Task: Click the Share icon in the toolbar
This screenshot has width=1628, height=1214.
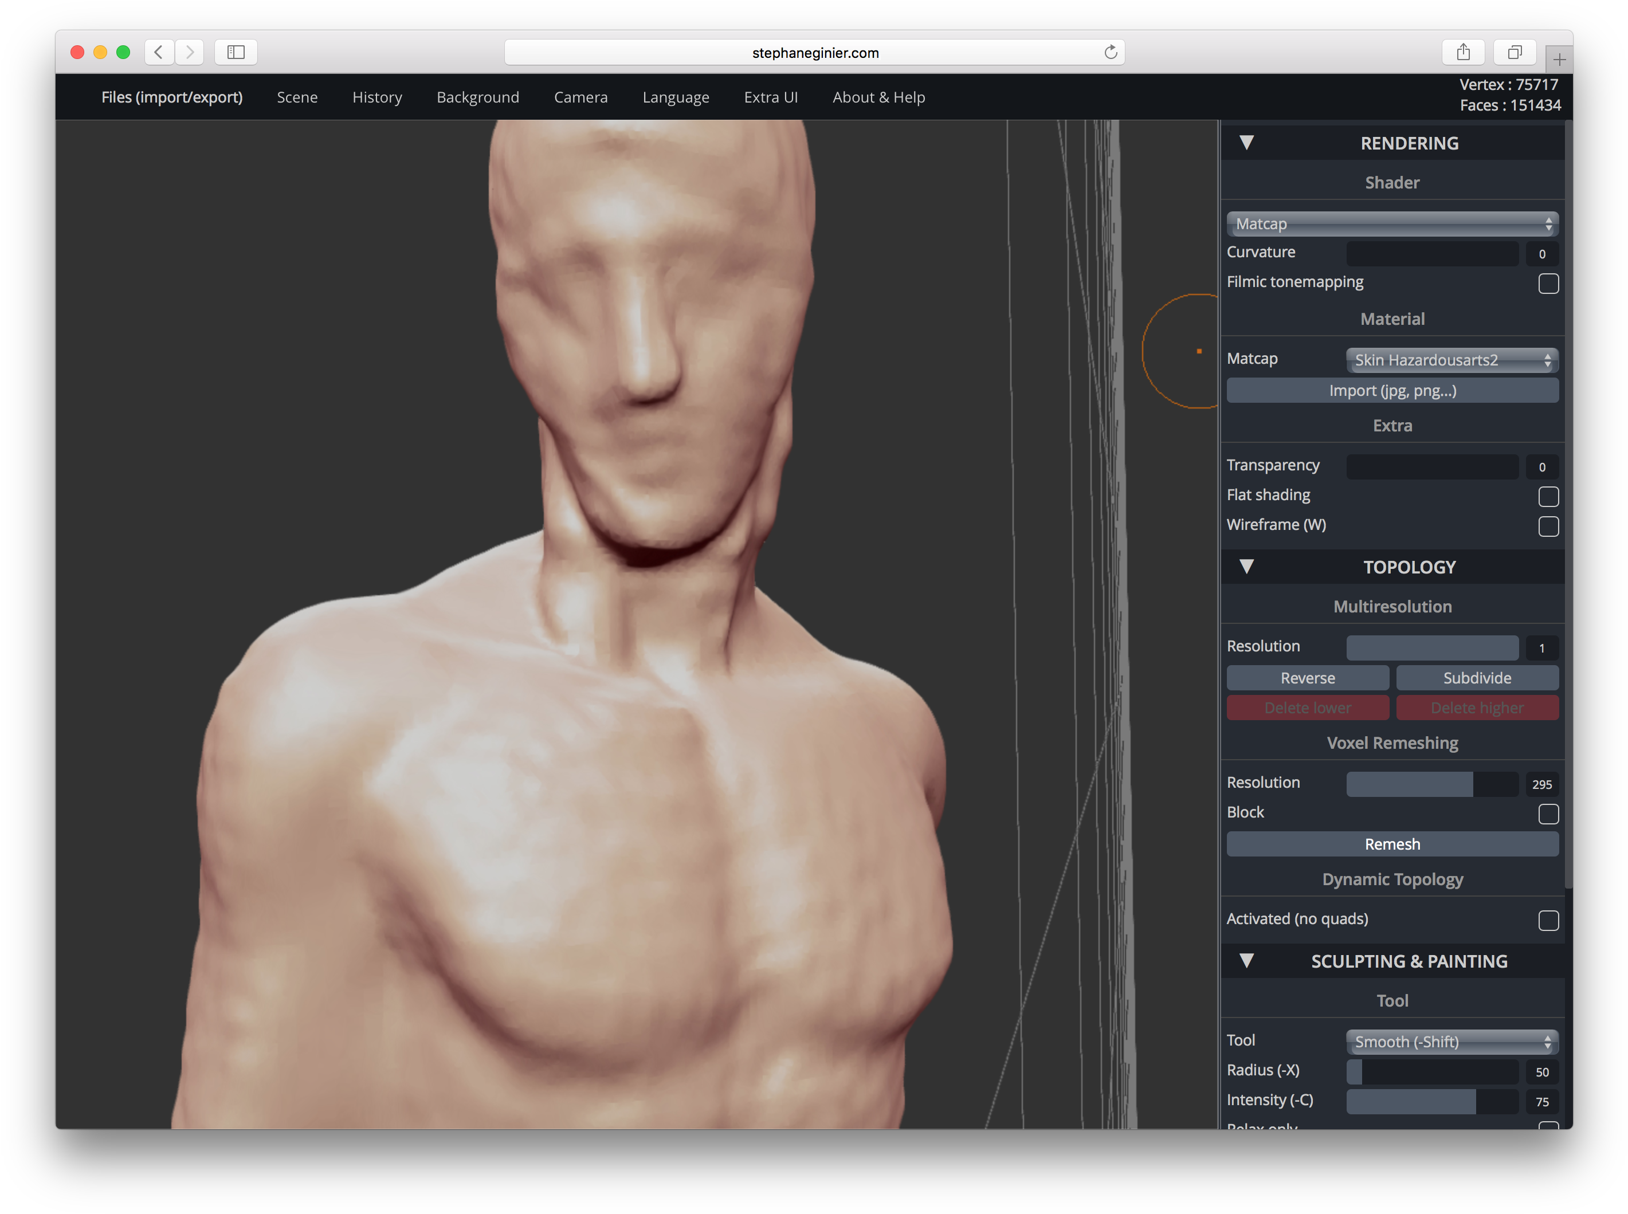Action: (x=1462, y=52)
